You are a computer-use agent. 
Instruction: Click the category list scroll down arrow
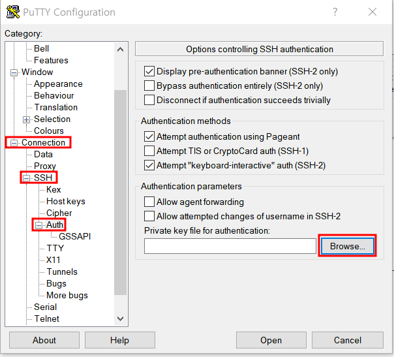121,318
